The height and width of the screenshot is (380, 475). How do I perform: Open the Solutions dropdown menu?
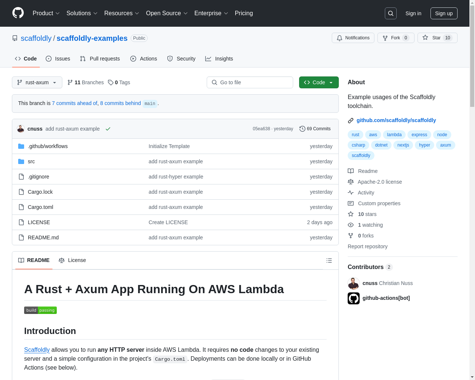click(82, 13)
